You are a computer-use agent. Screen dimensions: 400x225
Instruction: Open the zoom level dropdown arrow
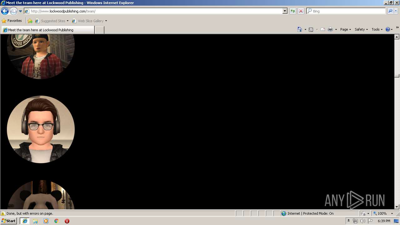tap(392, 213)
